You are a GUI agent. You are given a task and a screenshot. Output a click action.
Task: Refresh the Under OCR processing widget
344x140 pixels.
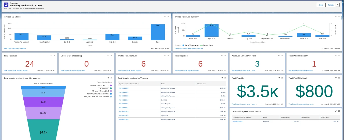tap(108, 55)
